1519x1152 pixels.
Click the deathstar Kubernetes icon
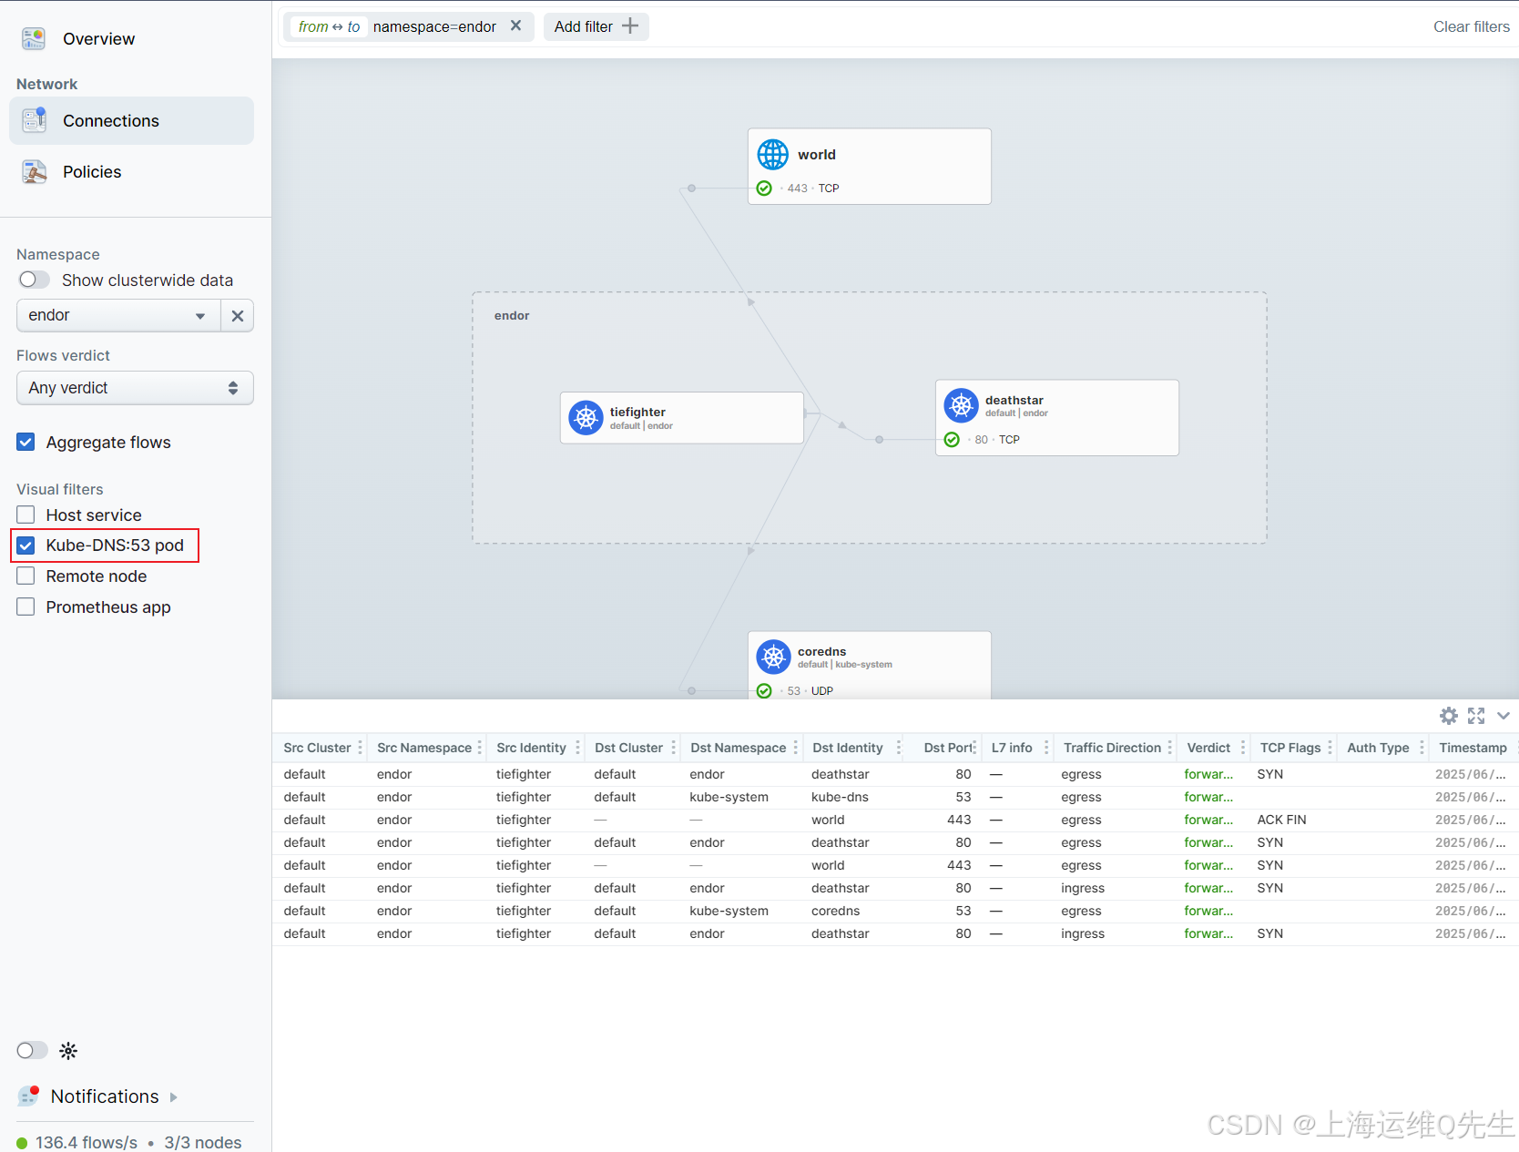point(961,405)
